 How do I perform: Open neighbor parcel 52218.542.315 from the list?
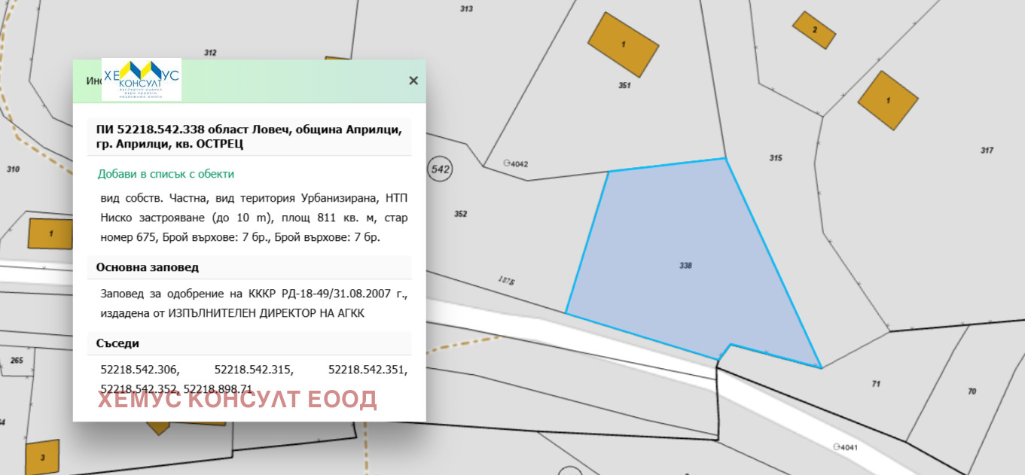click(254, 370)
